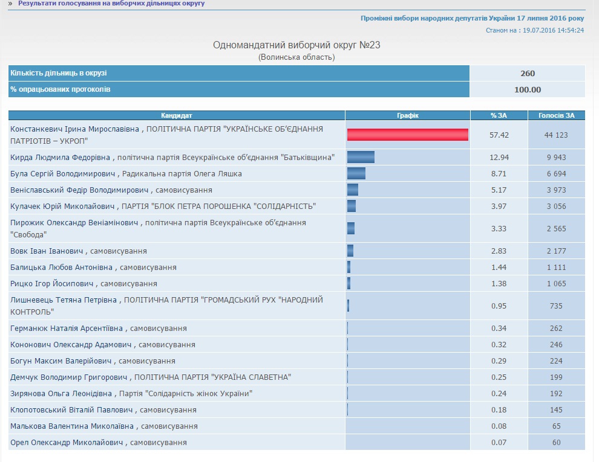
Task: Click the Веніславський Федір Володимирович name
Action: coord(79,190)
